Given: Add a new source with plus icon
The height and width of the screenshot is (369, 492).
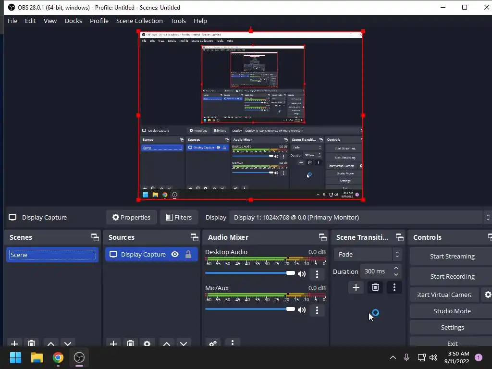Looking at the screenshot, I should (113, 343).
